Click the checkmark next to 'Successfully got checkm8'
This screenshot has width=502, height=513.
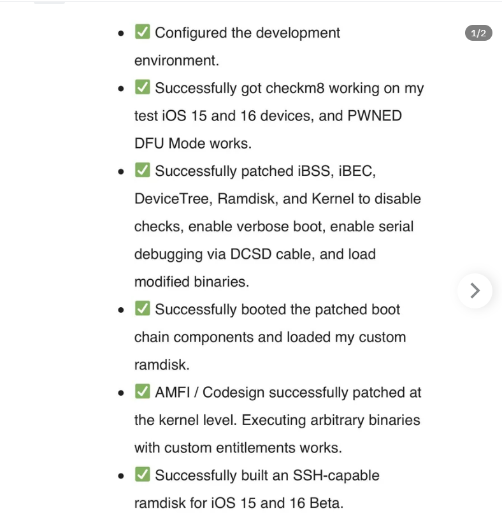[142, 87]
